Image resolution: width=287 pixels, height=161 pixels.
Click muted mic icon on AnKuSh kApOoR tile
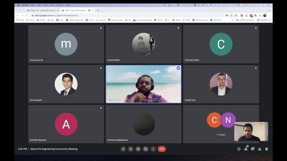[x=101, y=108]
